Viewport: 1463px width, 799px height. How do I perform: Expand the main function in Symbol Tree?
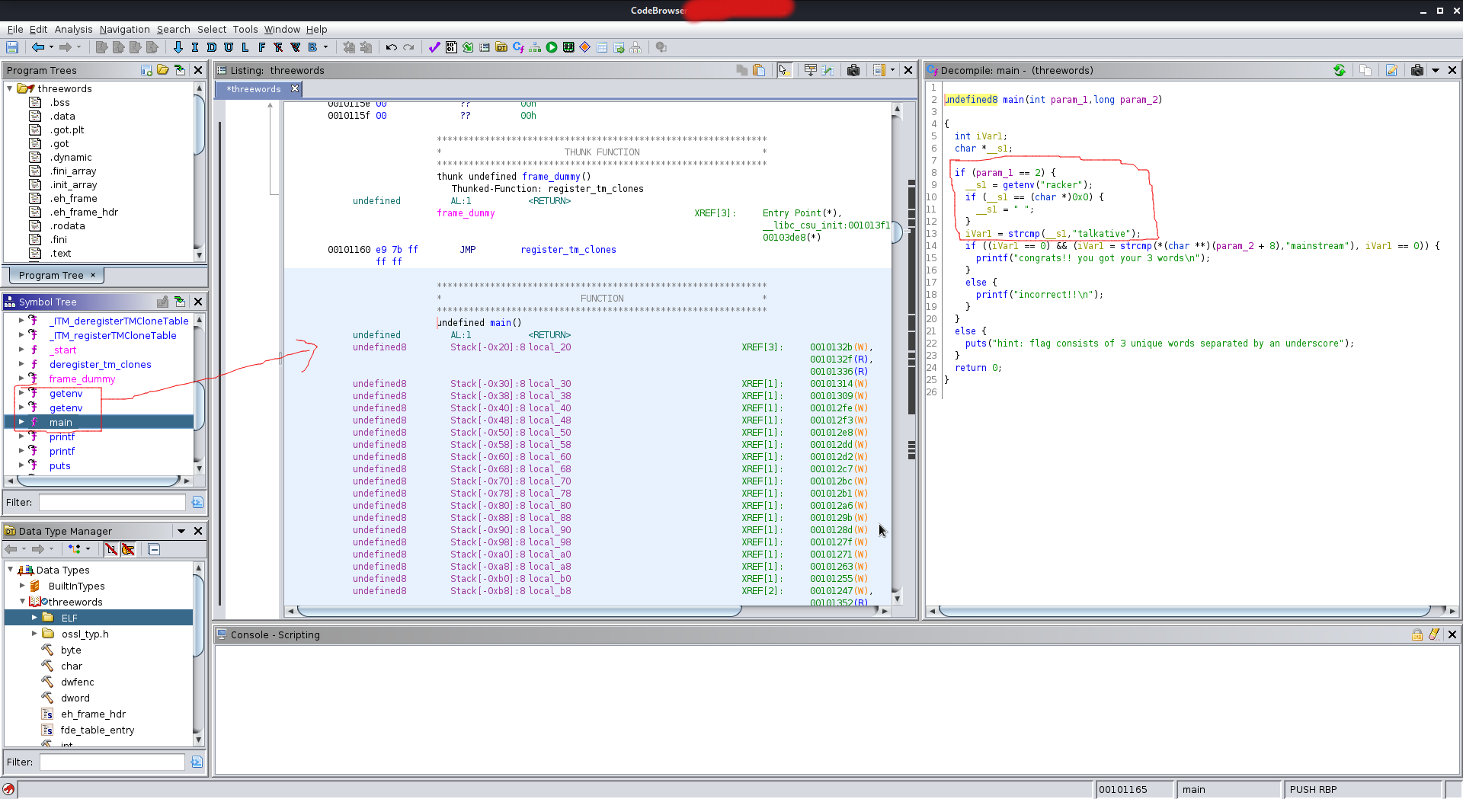click(21, 422)
